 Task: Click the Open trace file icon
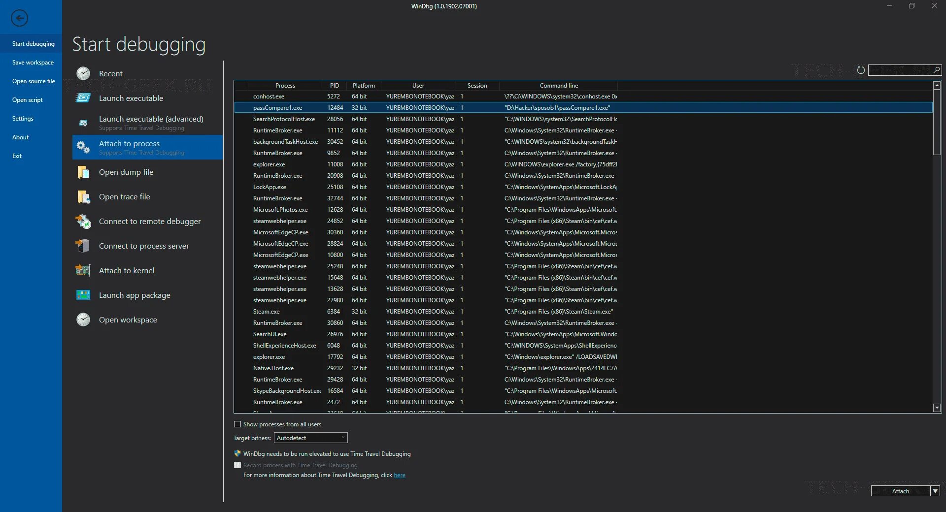[83, 196]
